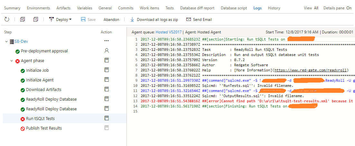The height and width of the screenshot is (146, 355).
Task: Open the SB-Dev ellipsis actions menu
Action: click(107, 41)
